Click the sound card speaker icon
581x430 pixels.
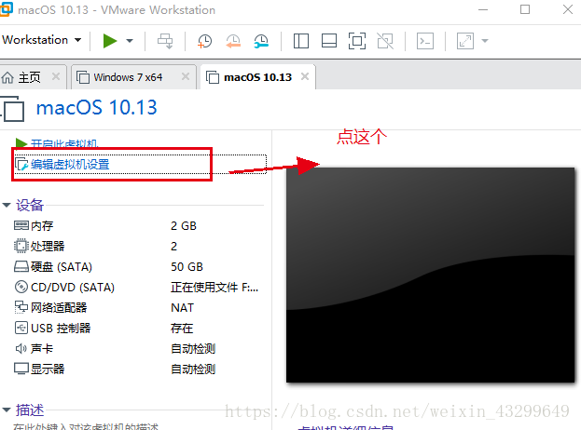[21, 348]
